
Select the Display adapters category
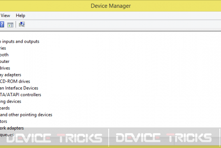(11, 75)
